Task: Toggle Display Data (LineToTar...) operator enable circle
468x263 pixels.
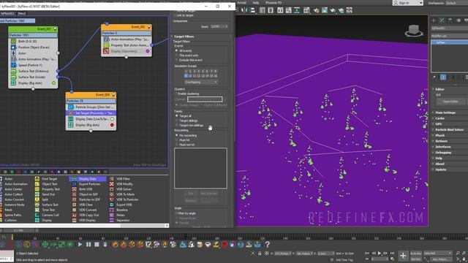Action: tap(112, 118)
